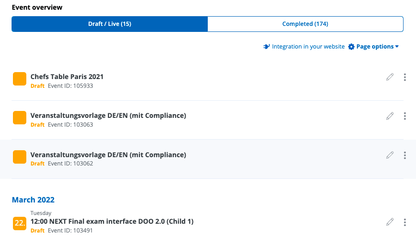
Task: Click edit pencil for event ID 103062
Action: 390,155
